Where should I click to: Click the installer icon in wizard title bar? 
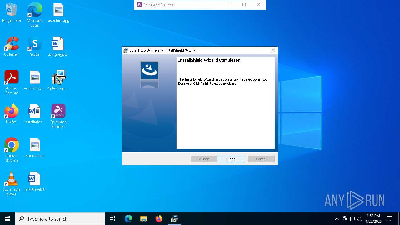click(126, 50)
